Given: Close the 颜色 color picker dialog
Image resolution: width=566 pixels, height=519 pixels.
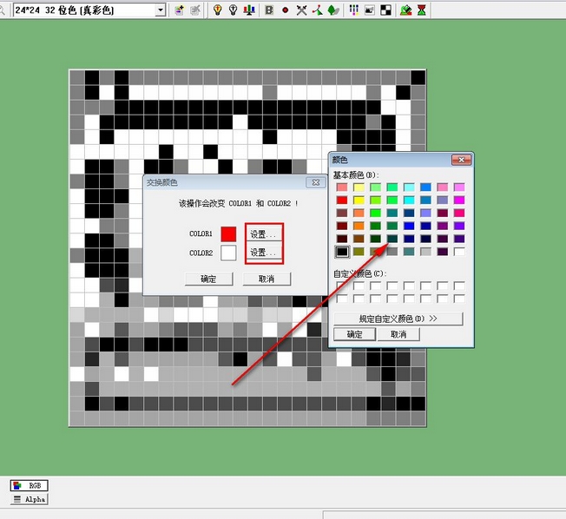Looking at the screenshot, I should point(461,160).
